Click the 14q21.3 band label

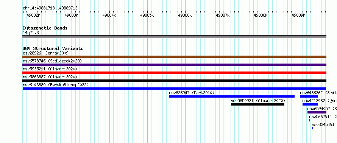coord(31,33)
